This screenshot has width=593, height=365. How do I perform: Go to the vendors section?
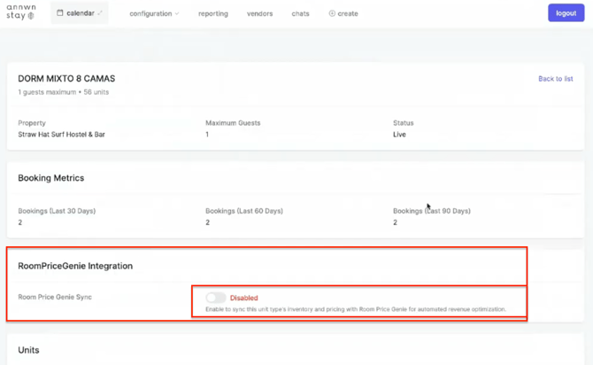point(259,14)
